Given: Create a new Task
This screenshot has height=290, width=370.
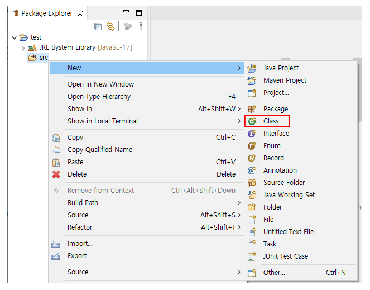Looking at the screenshot, I should point(301,244).
